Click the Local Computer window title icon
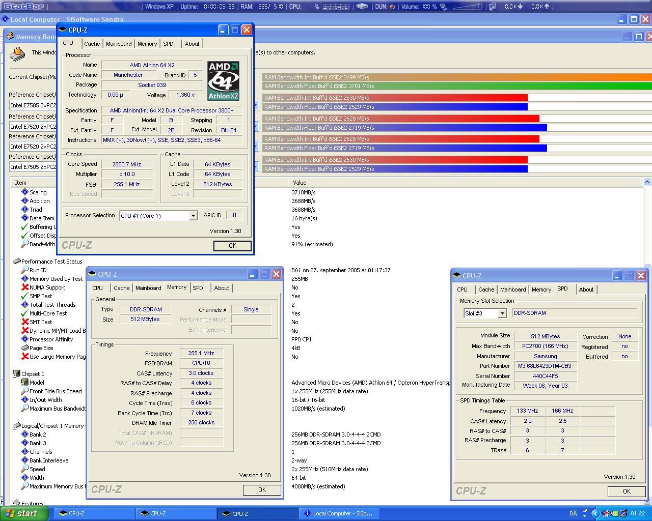 (x=5, y=19)
